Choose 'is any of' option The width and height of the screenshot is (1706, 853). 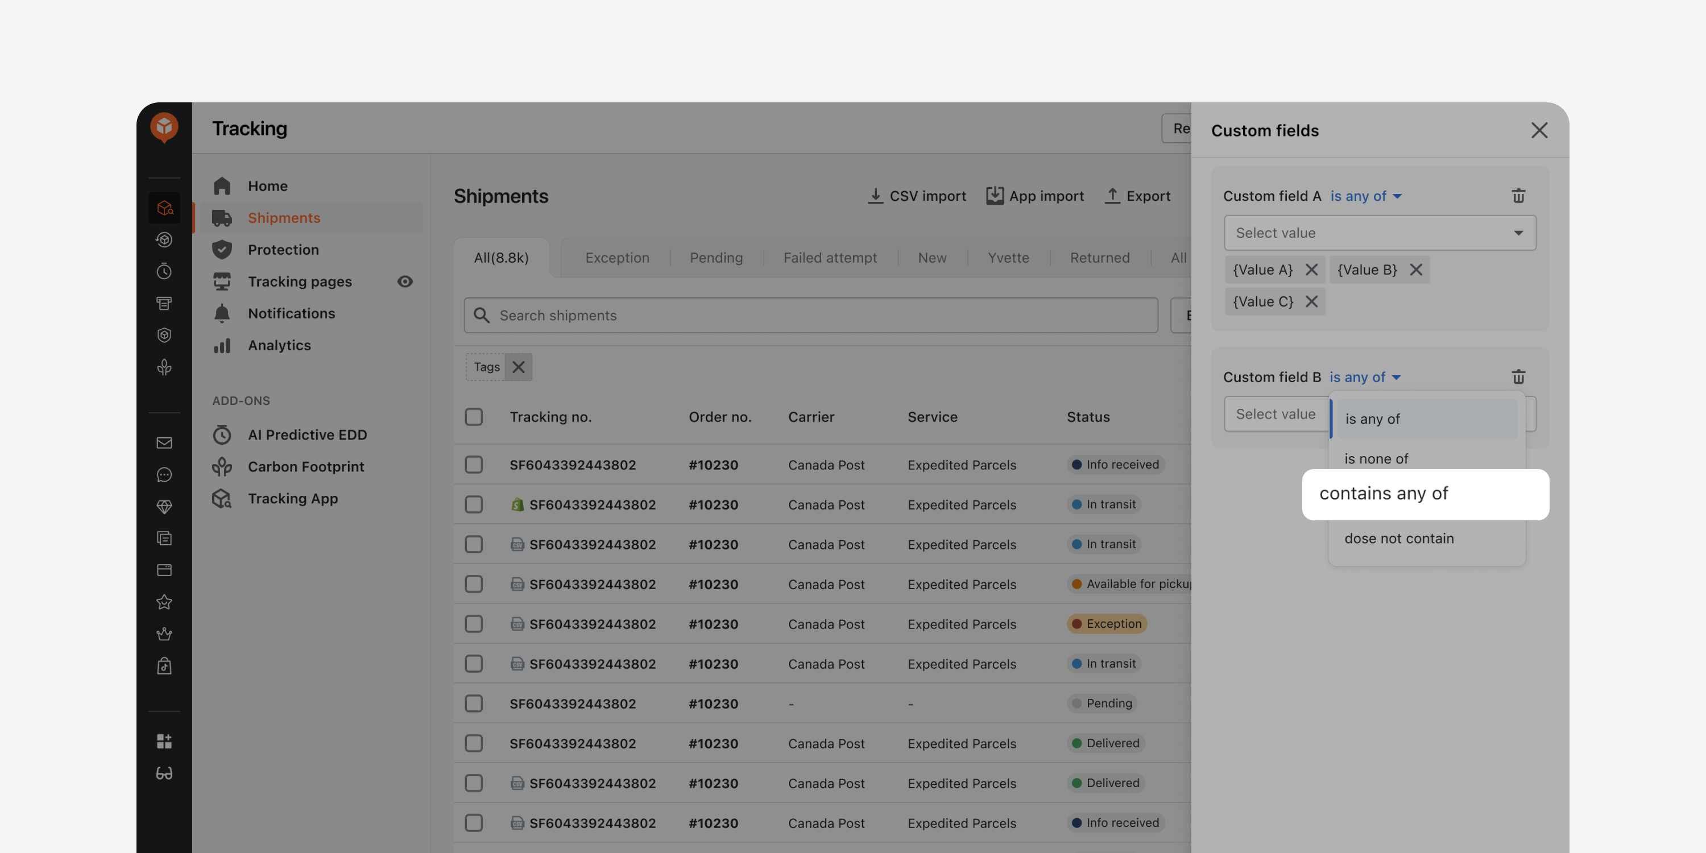[1427, 419]
